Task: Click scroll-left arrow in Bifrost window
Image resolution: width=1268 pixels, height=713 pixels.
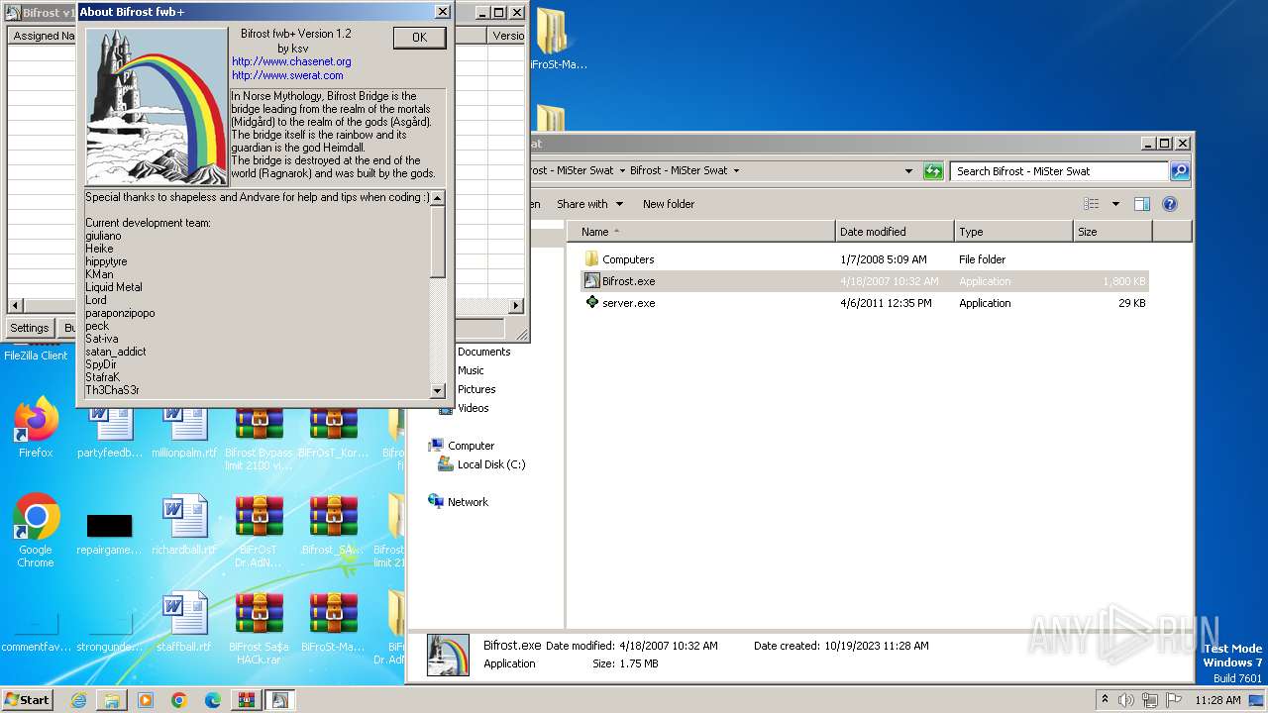Action: tap(14, 306)
